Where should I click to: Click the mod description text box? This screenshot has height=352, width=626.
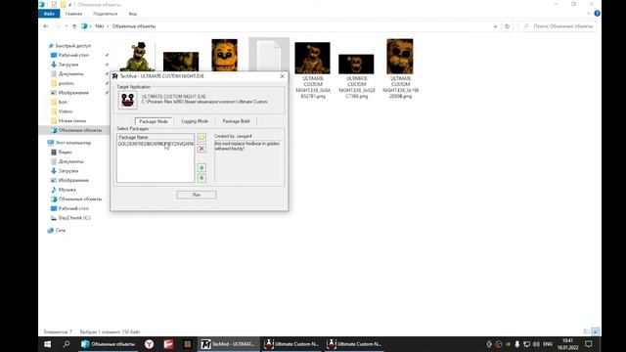248,160
